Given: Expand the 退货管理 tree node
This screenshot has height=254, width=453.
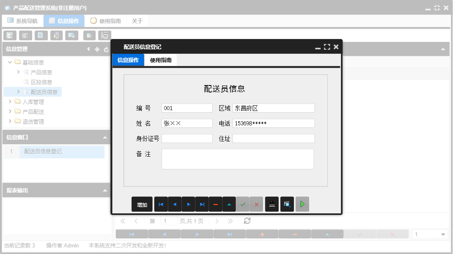Looking at the screenshot, I should (x=11, y=121).
